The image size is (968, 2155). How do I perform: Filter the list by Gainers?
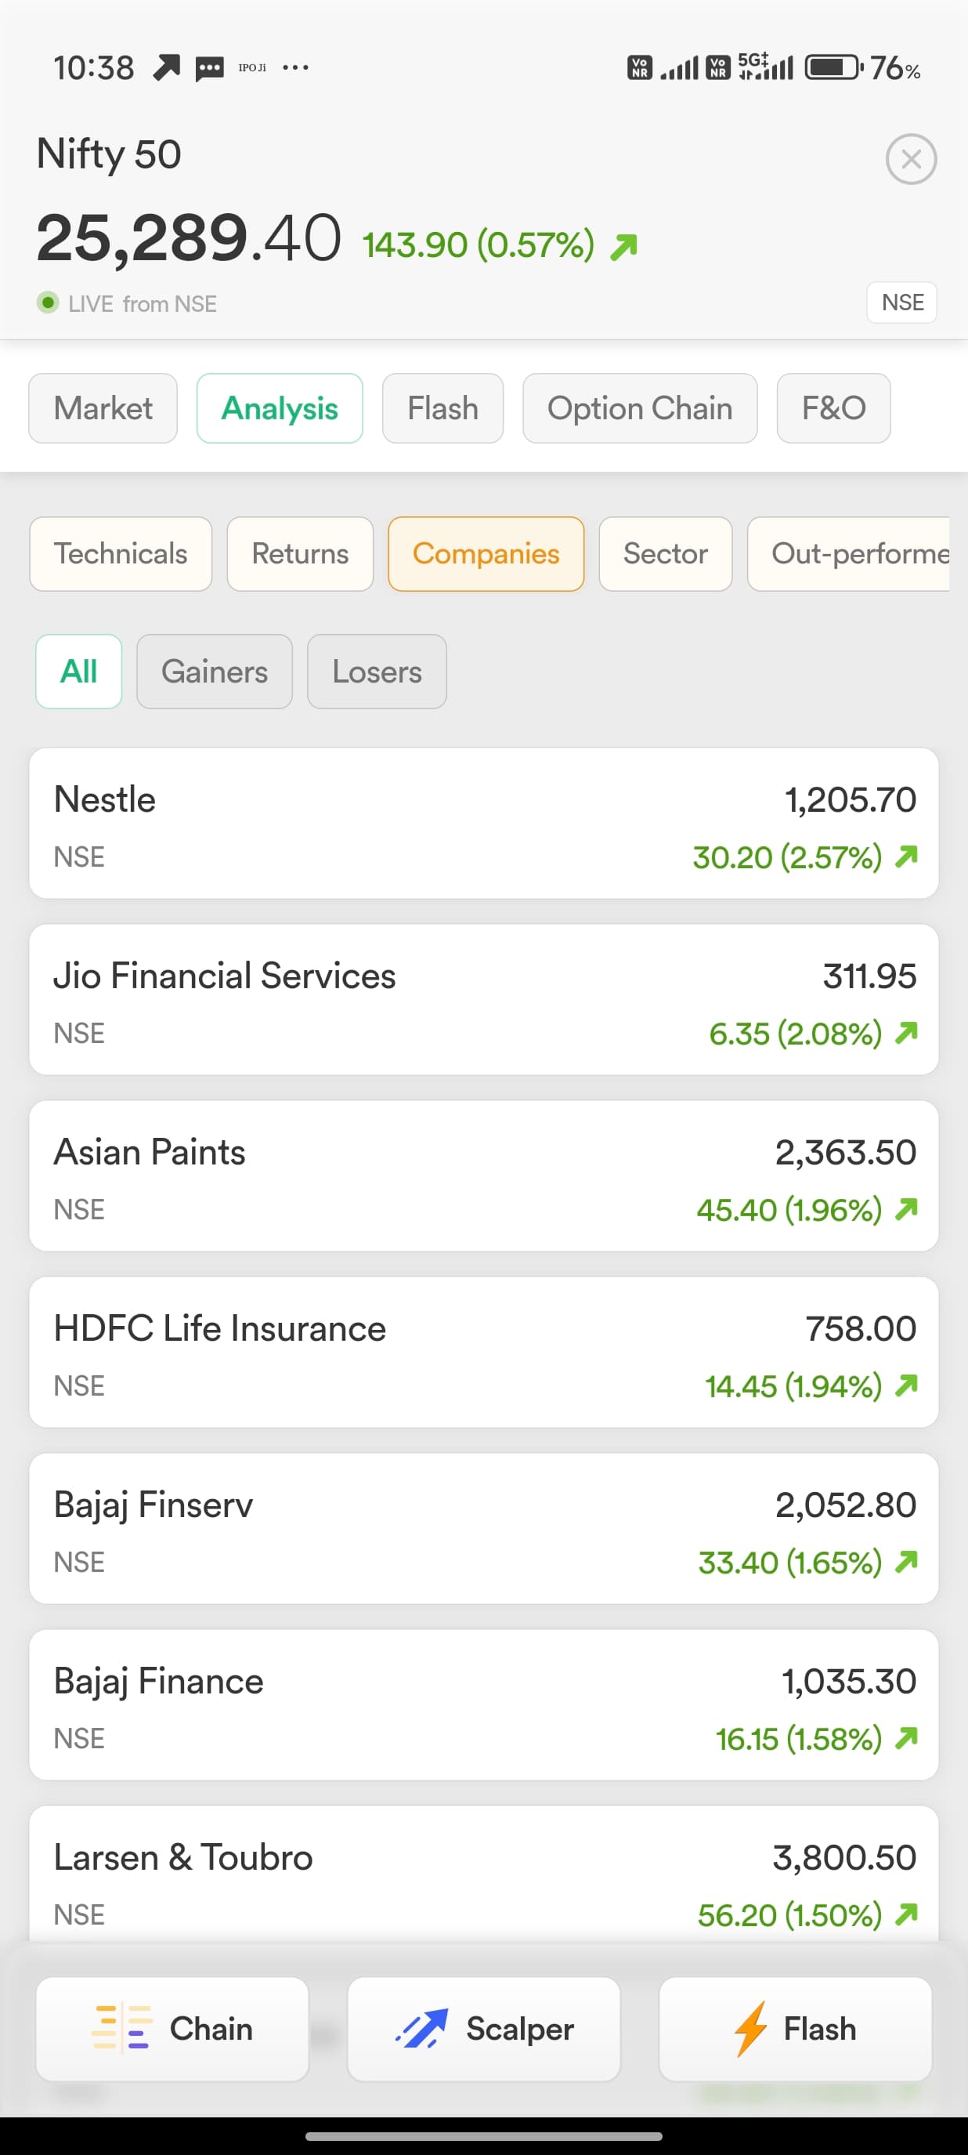click(x=214, y=672)
